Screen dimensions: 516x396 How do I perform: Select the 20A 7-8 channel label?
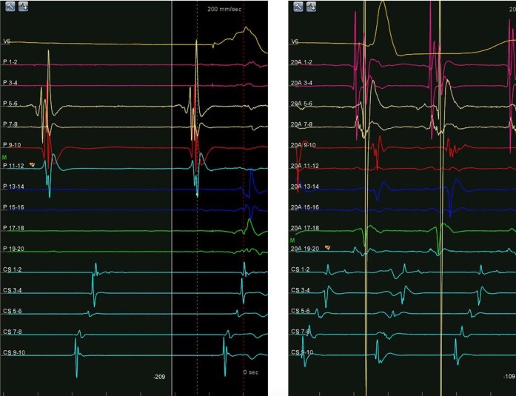pyautogui.click(x=301, y=124)
